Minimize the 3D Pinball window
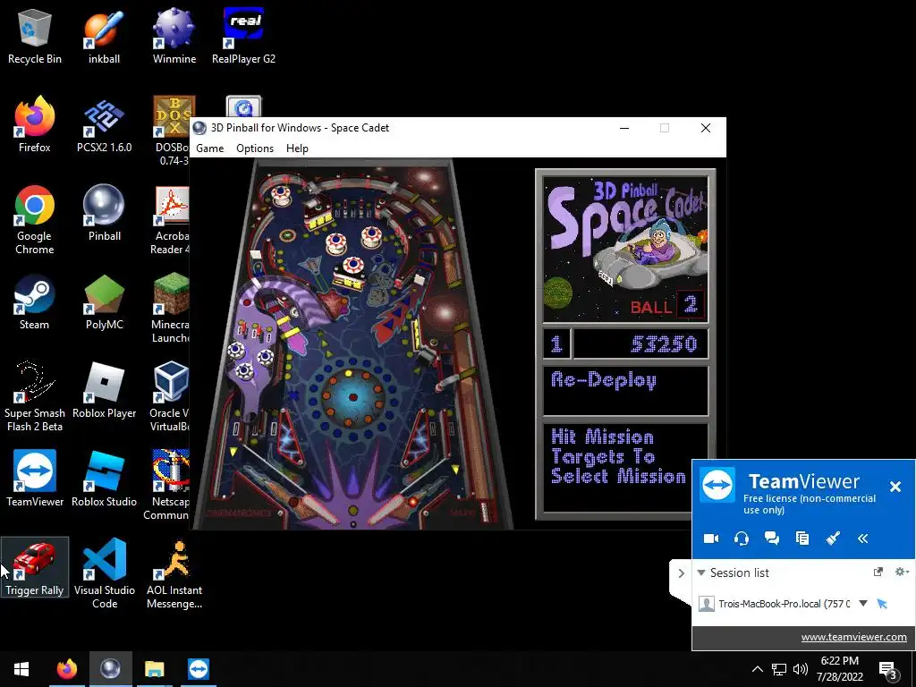Screen dimensions: 916x687 point(623,128)
